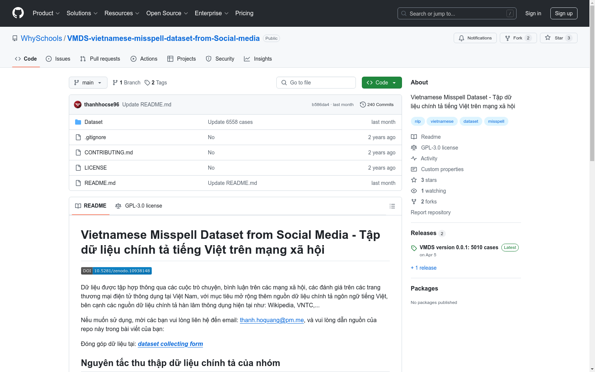Click the Go to file input
Screen dimensions: 595x372
316,83
